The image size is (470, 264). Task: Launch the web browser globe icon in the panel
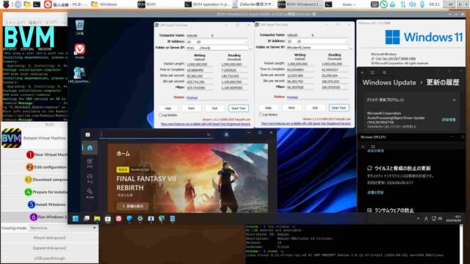coord(18,4)
